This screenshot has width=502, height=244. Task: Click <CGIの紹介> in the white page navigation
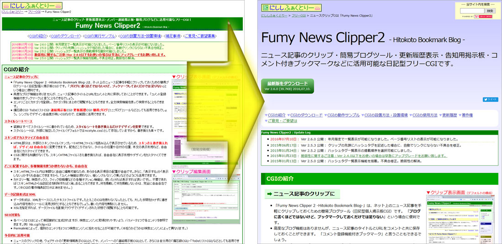tap(37, 36)
